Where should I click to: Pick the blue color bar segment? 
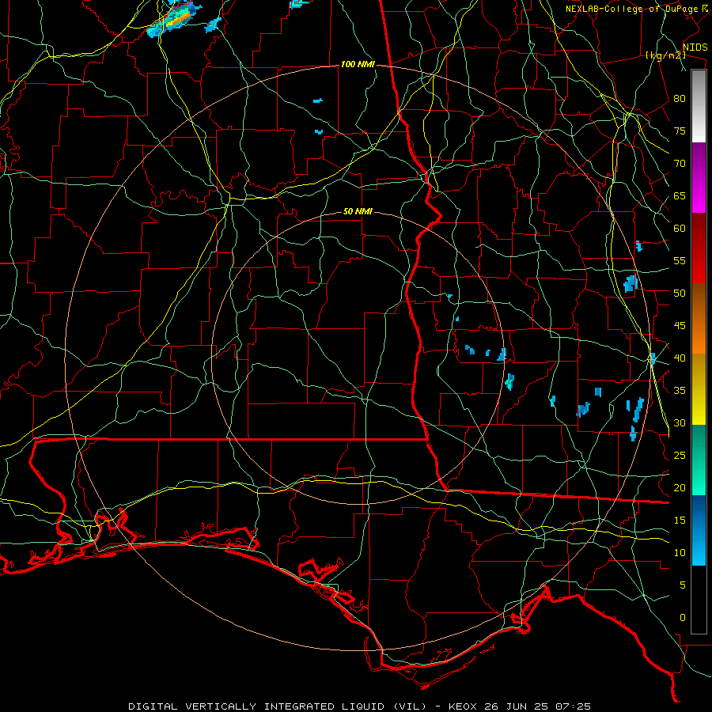coord(699,530)
